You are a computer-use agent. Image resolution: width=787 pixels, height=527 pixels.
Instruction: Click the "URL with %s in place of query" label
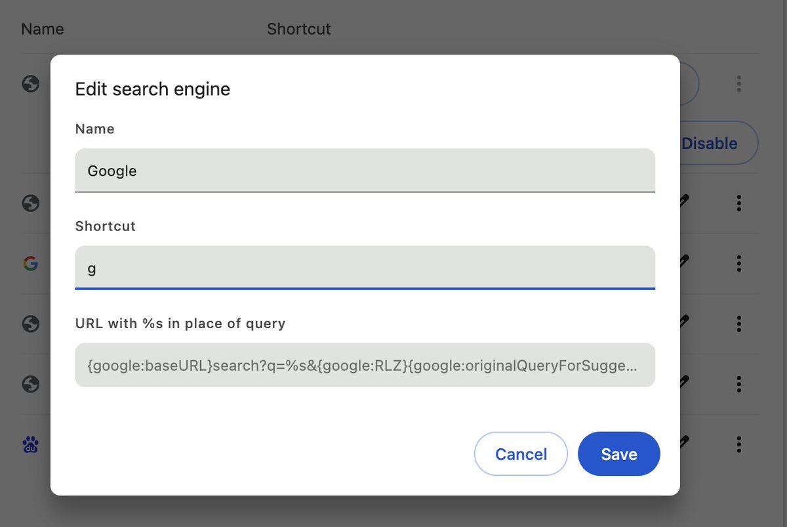coord(180,323)
